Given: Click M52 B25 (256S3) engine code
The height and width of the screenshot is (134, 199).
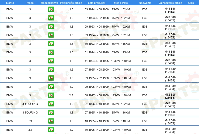Looking at the screenshot, I should (170, 96).
